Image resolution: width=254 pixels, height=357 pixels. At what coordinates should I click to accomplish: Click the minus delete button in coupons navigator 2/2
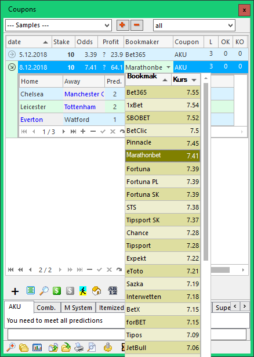(x=89, y=270)
